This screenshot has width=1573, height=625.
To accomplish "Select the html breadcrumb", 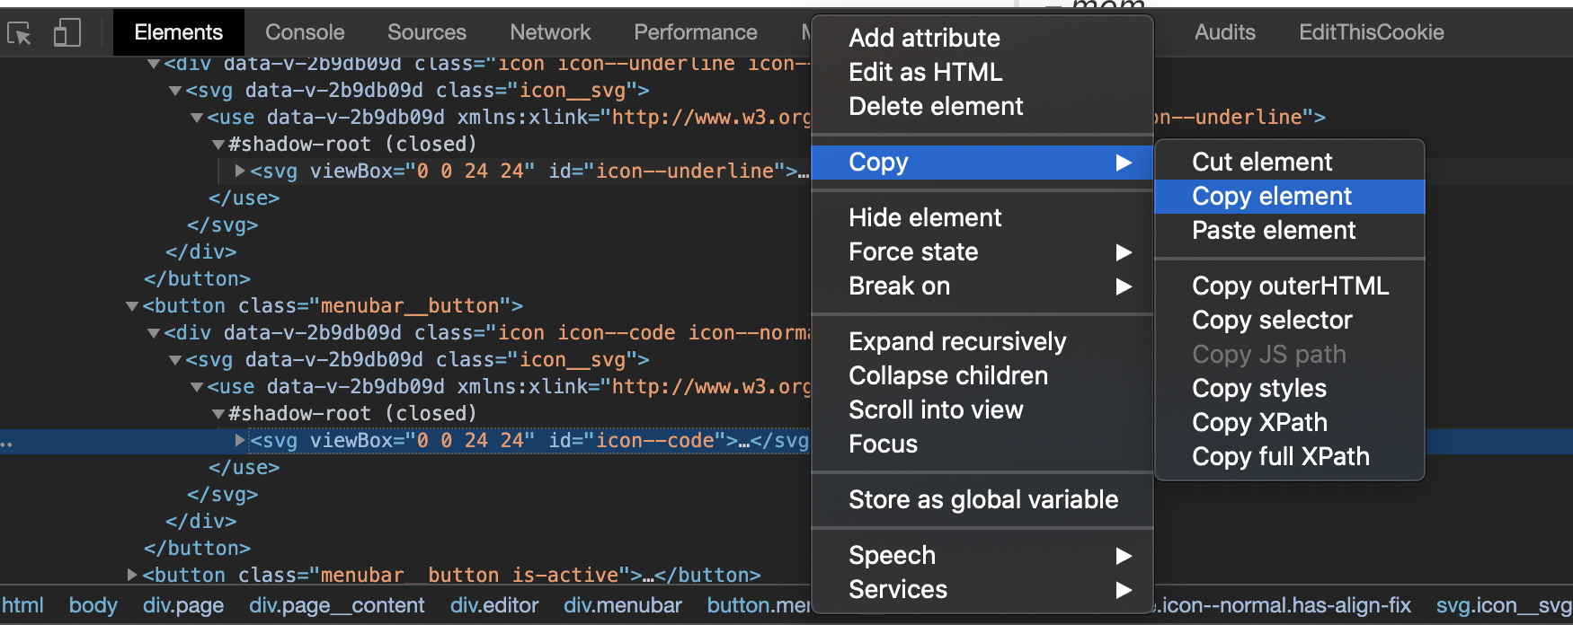I will pos(22,605).
